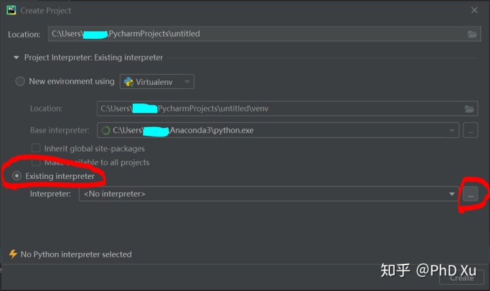Viewport: 490px width, 291px height.
Task: Select Existing interpreter radio button
Action: pyautogui.click(x=17, y=176)
